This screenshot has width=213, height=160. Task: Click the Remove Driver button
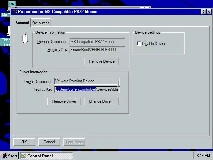click(64, 101)
